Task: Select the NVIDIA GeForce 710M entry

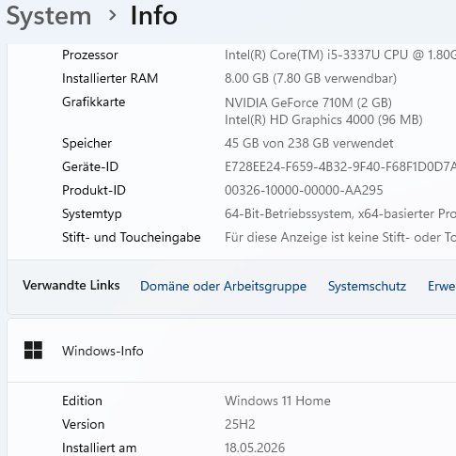Action: click(308, 102)
